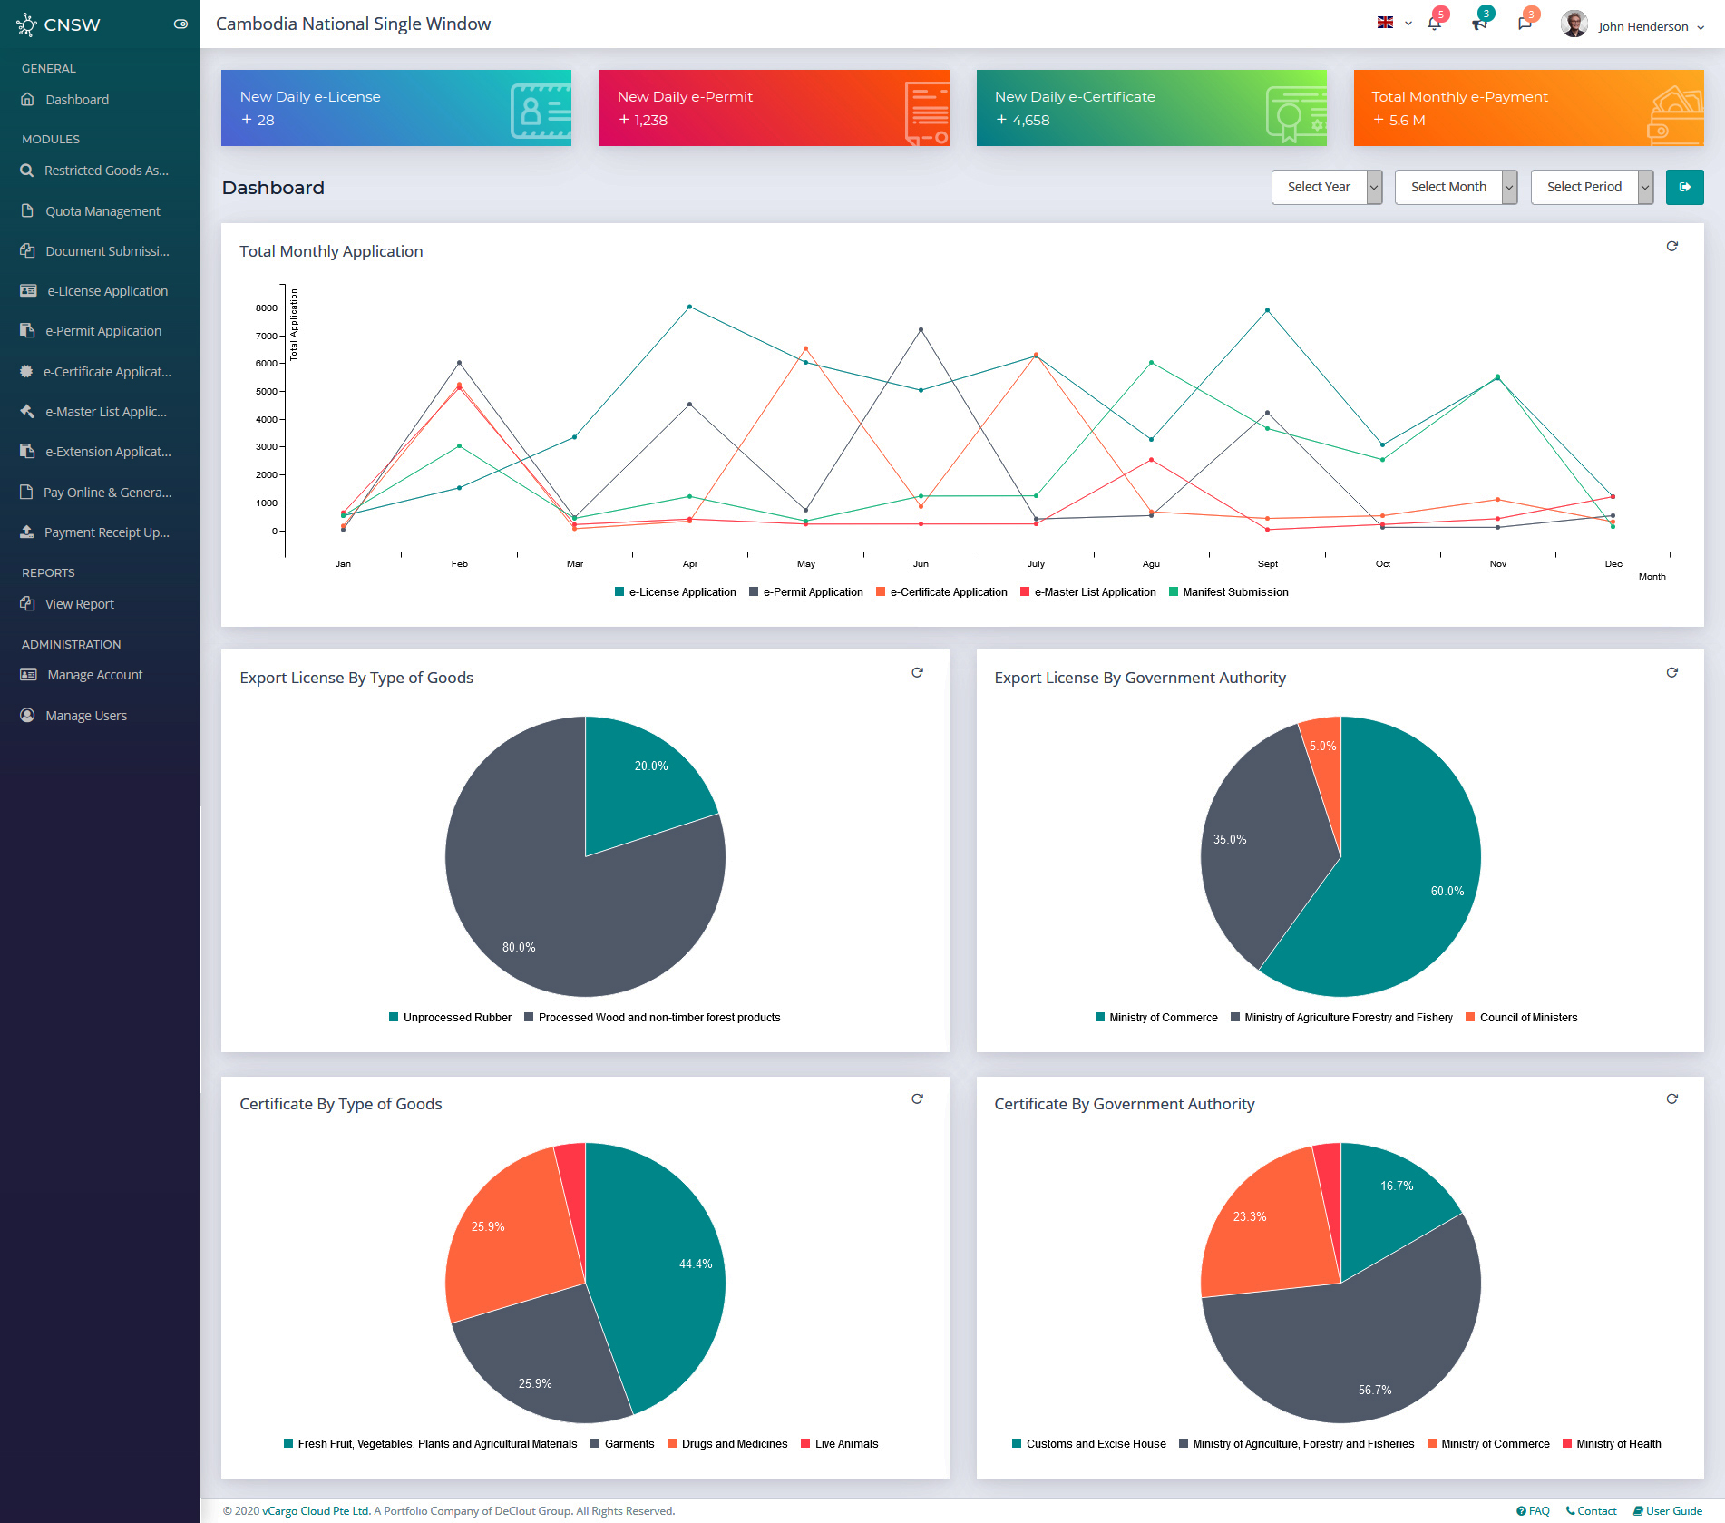
Task: Click the vCargo Cloud Pte Ltd. link
Action: pyautogui.click(x=316, y=1510)
